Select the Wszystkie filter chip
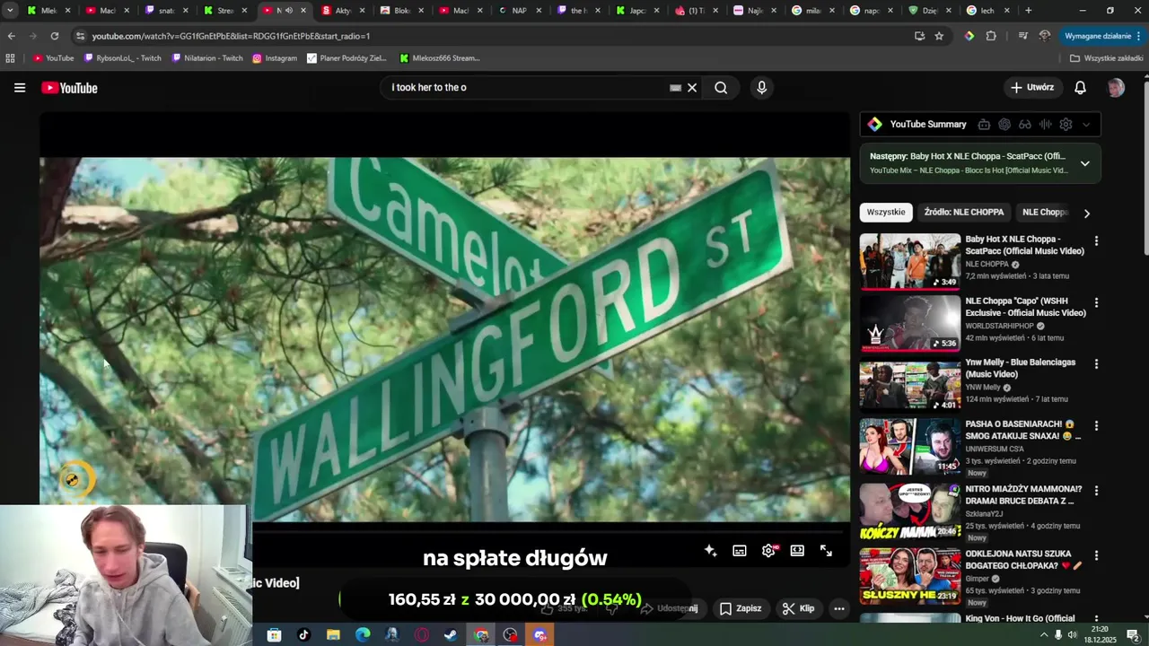 (x=886, y=213)
